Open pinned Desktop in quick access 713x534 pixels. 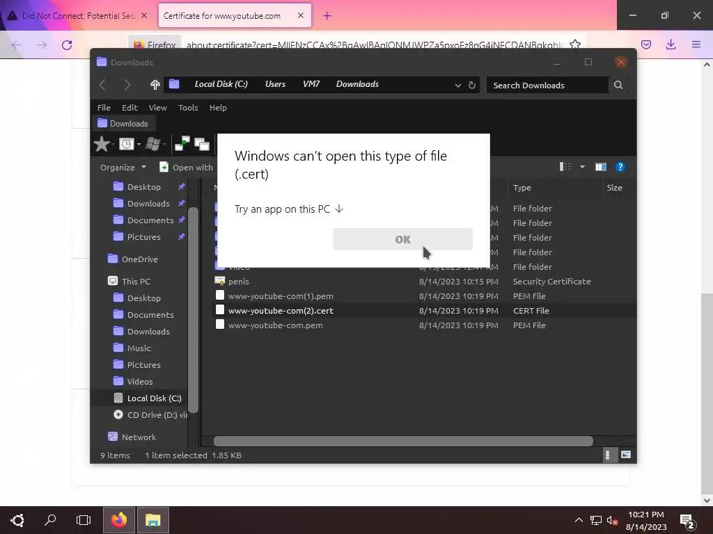143,186
